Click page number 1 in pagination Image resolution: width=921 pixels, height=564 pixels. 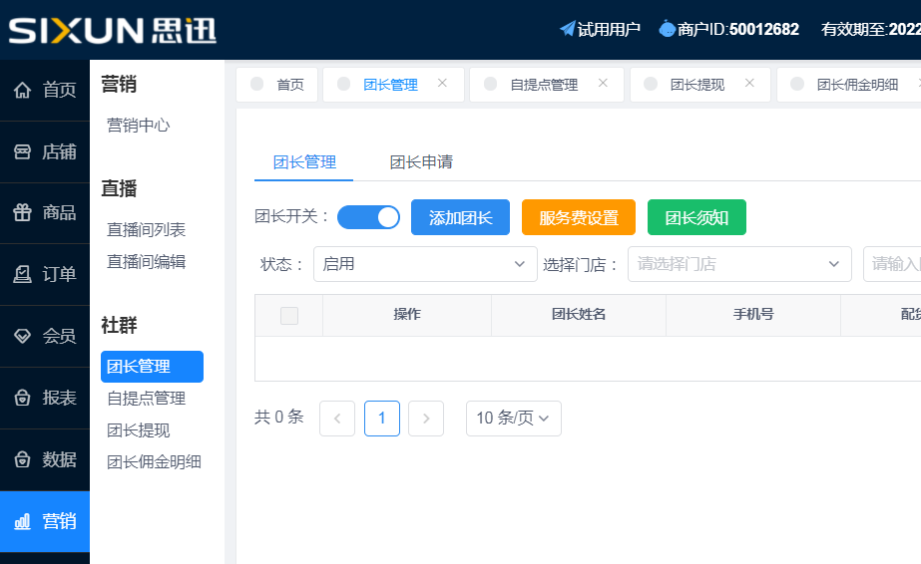pos(382,419)
